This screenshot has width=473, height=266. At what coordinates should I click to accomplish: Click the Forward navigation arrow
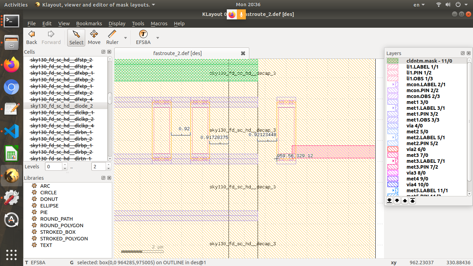tap(51, 37)
